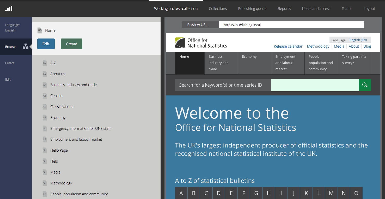Select Economy in the page tree
This screenshot has width=385, height=199.
click(58, 118)
